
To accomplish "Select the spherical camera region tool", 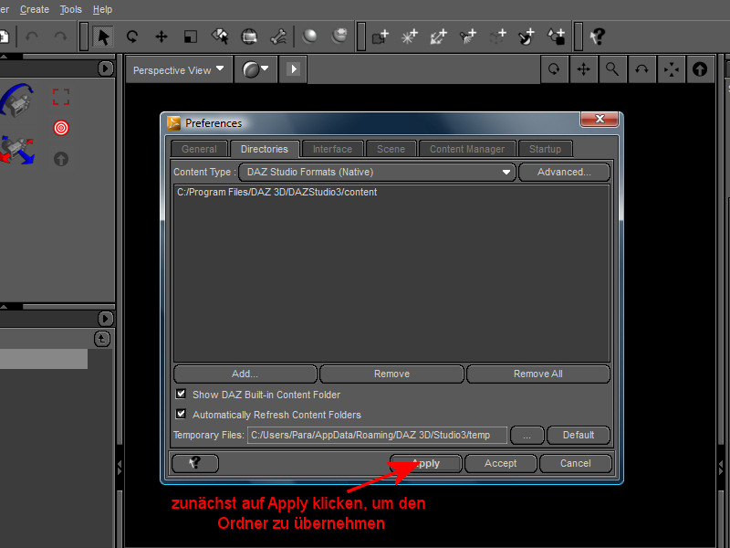I will pyautogui.click(x=249, y=37).
